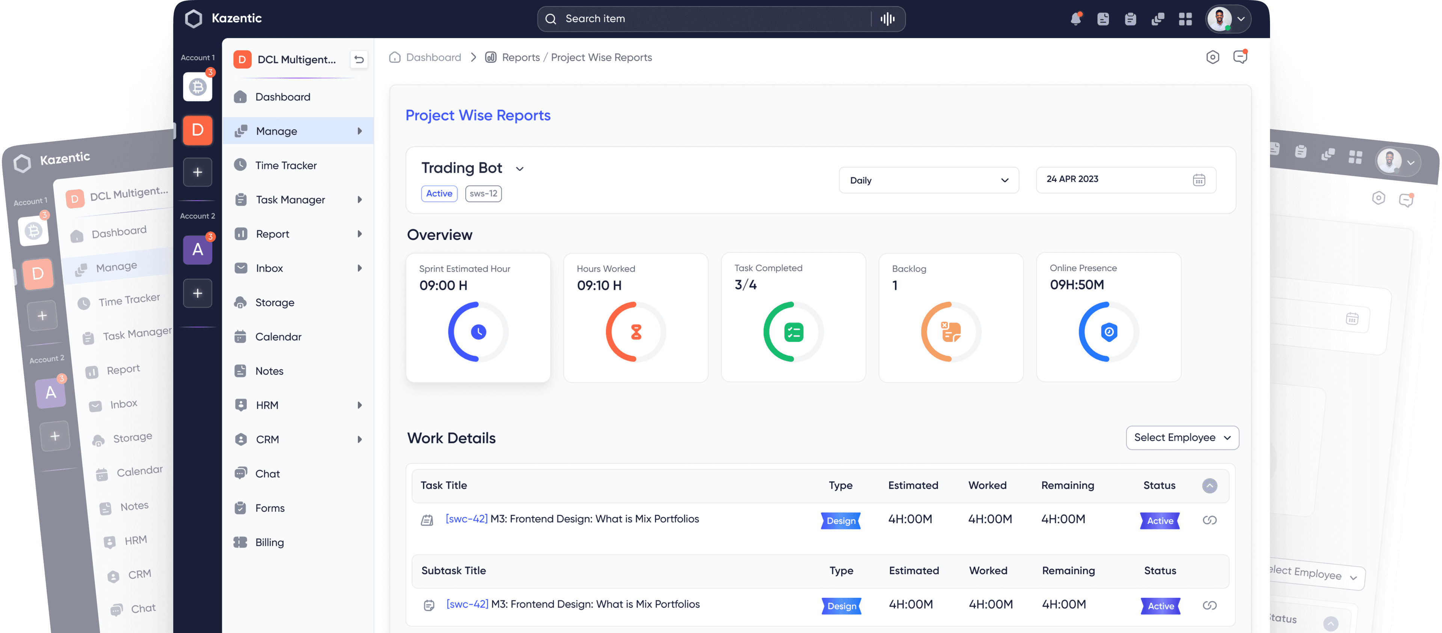Click the task-row link chain icon

pos(1210,520)
